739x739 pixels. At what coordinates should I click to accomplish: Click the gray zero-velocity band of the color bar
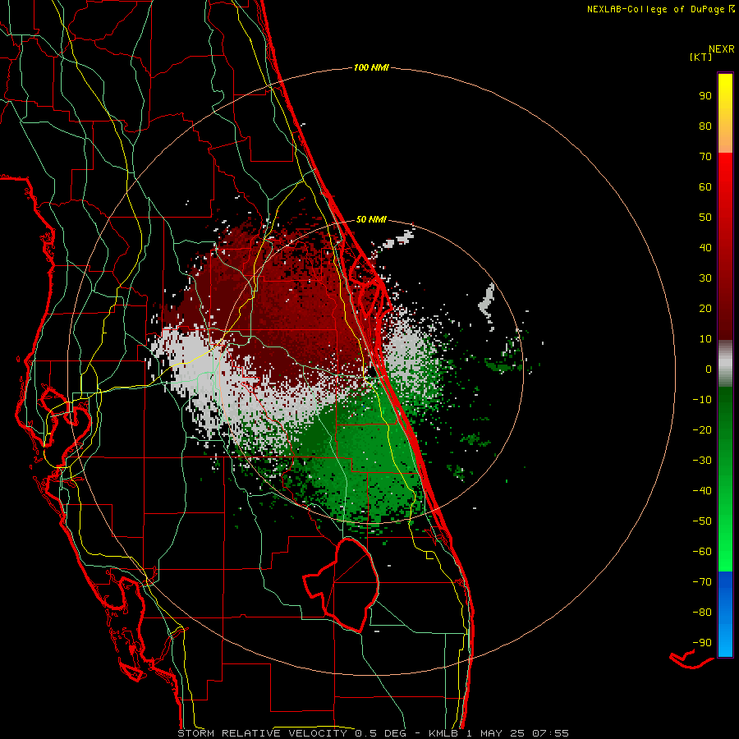pos(725,364)
